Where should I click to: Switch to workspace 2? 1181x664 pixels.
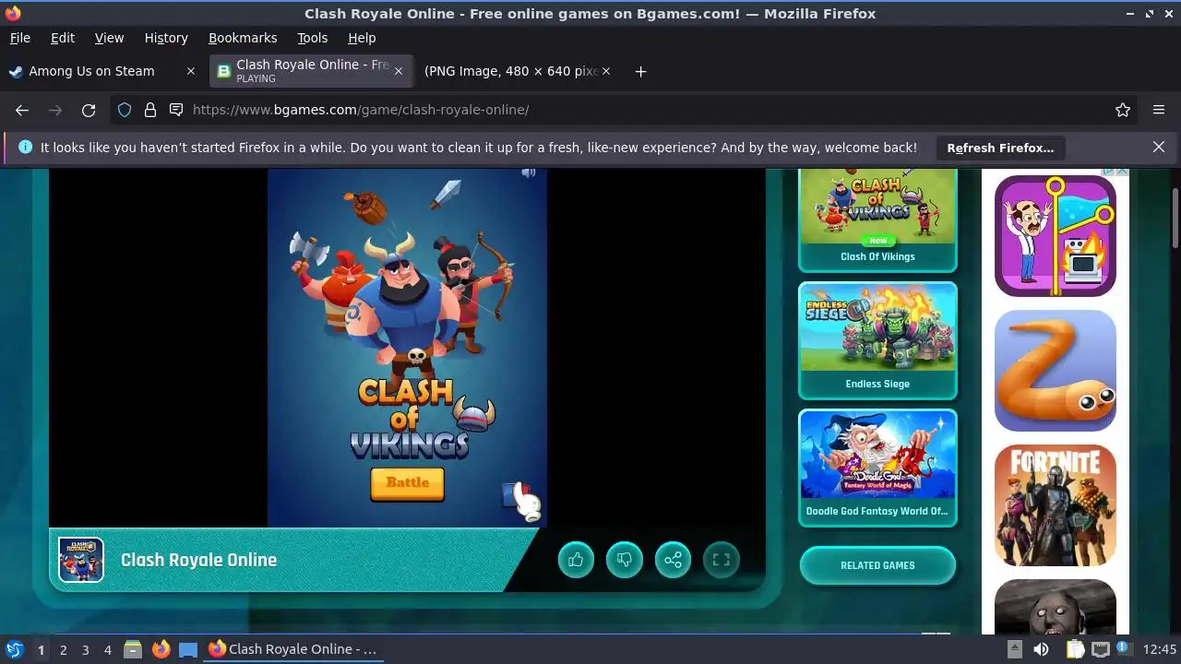[x=63, y=650]
